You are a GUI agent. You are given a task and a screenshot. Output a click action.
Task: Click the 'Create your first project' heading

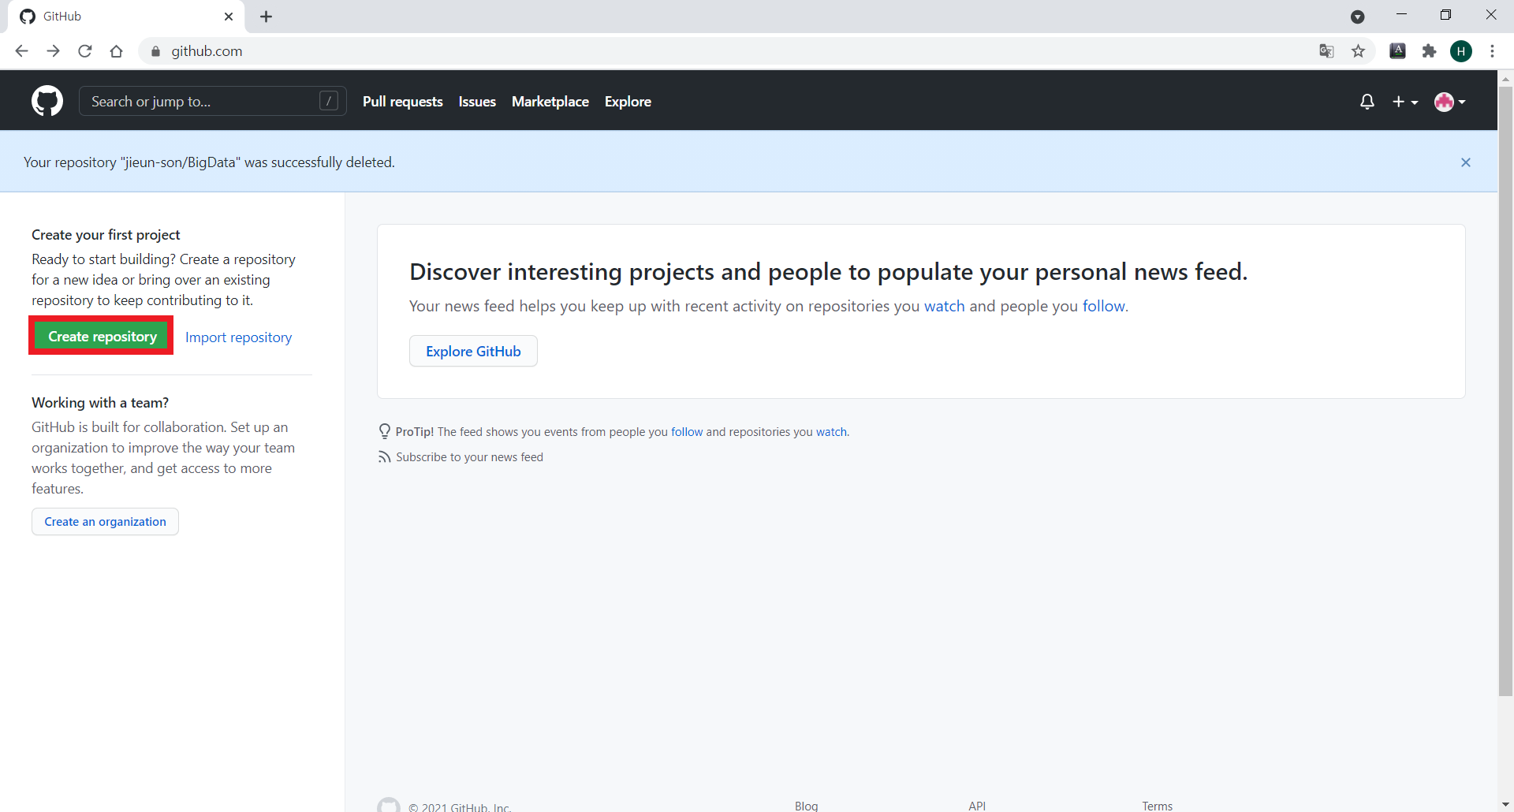point(106,235)
